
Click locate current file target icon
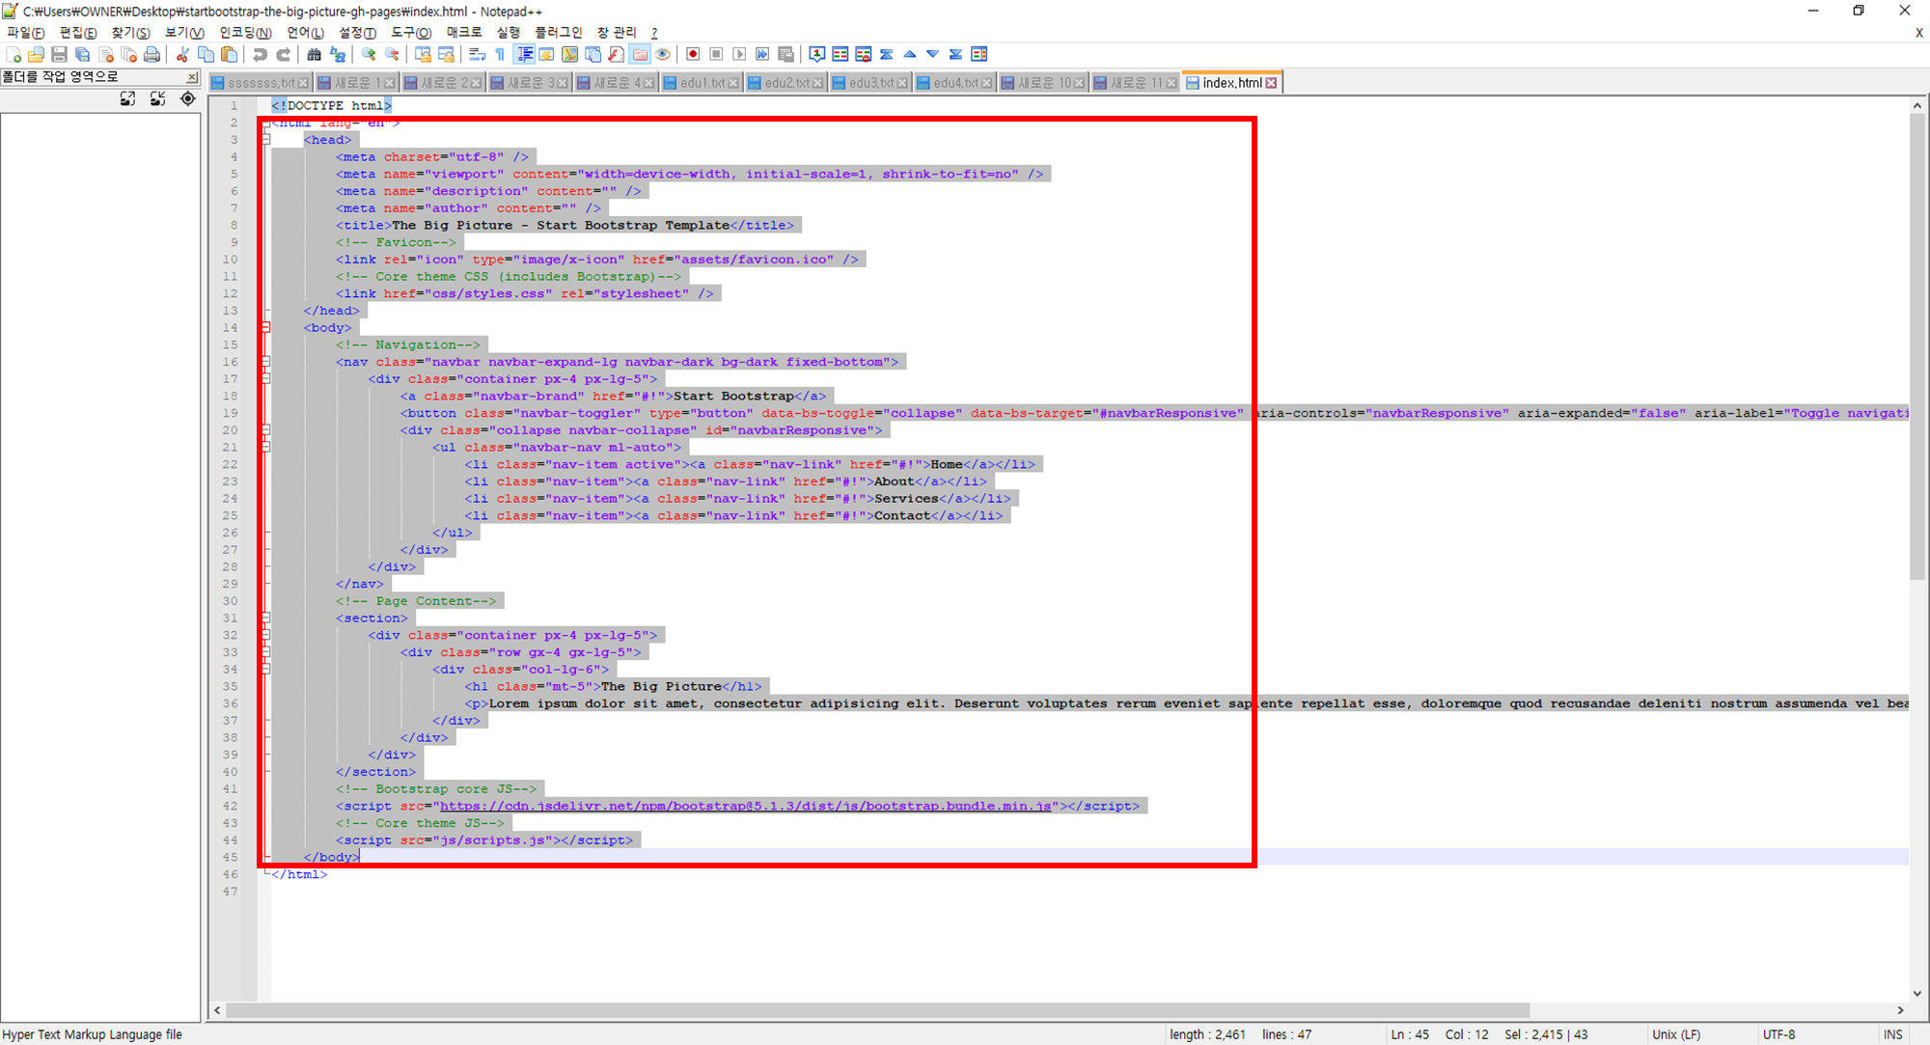[x=188, y=99]
